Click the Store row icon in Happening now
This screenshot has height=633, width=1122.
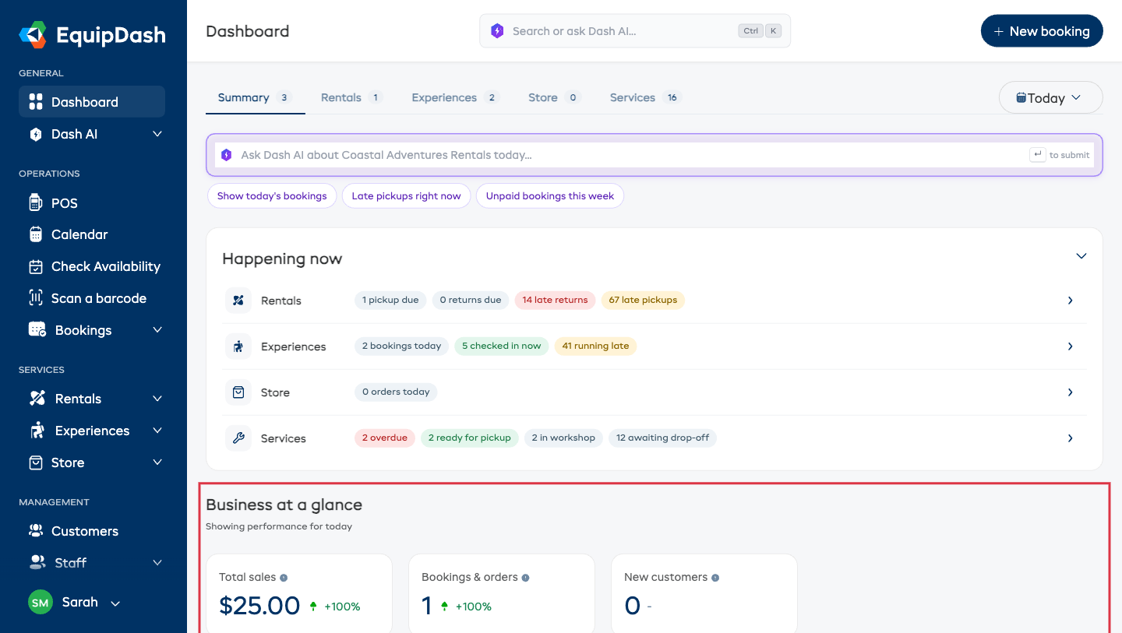(238, 392)
